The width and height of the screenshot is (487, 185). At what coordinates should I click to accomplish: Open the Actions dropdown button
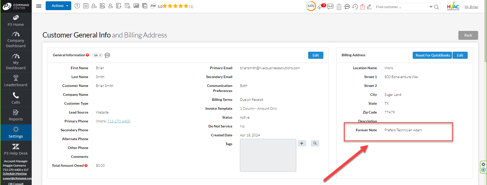tap(58, 6)
